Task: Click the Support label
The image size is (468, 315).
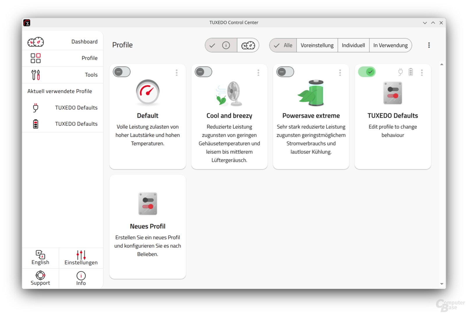Action: tap(40, 283)
